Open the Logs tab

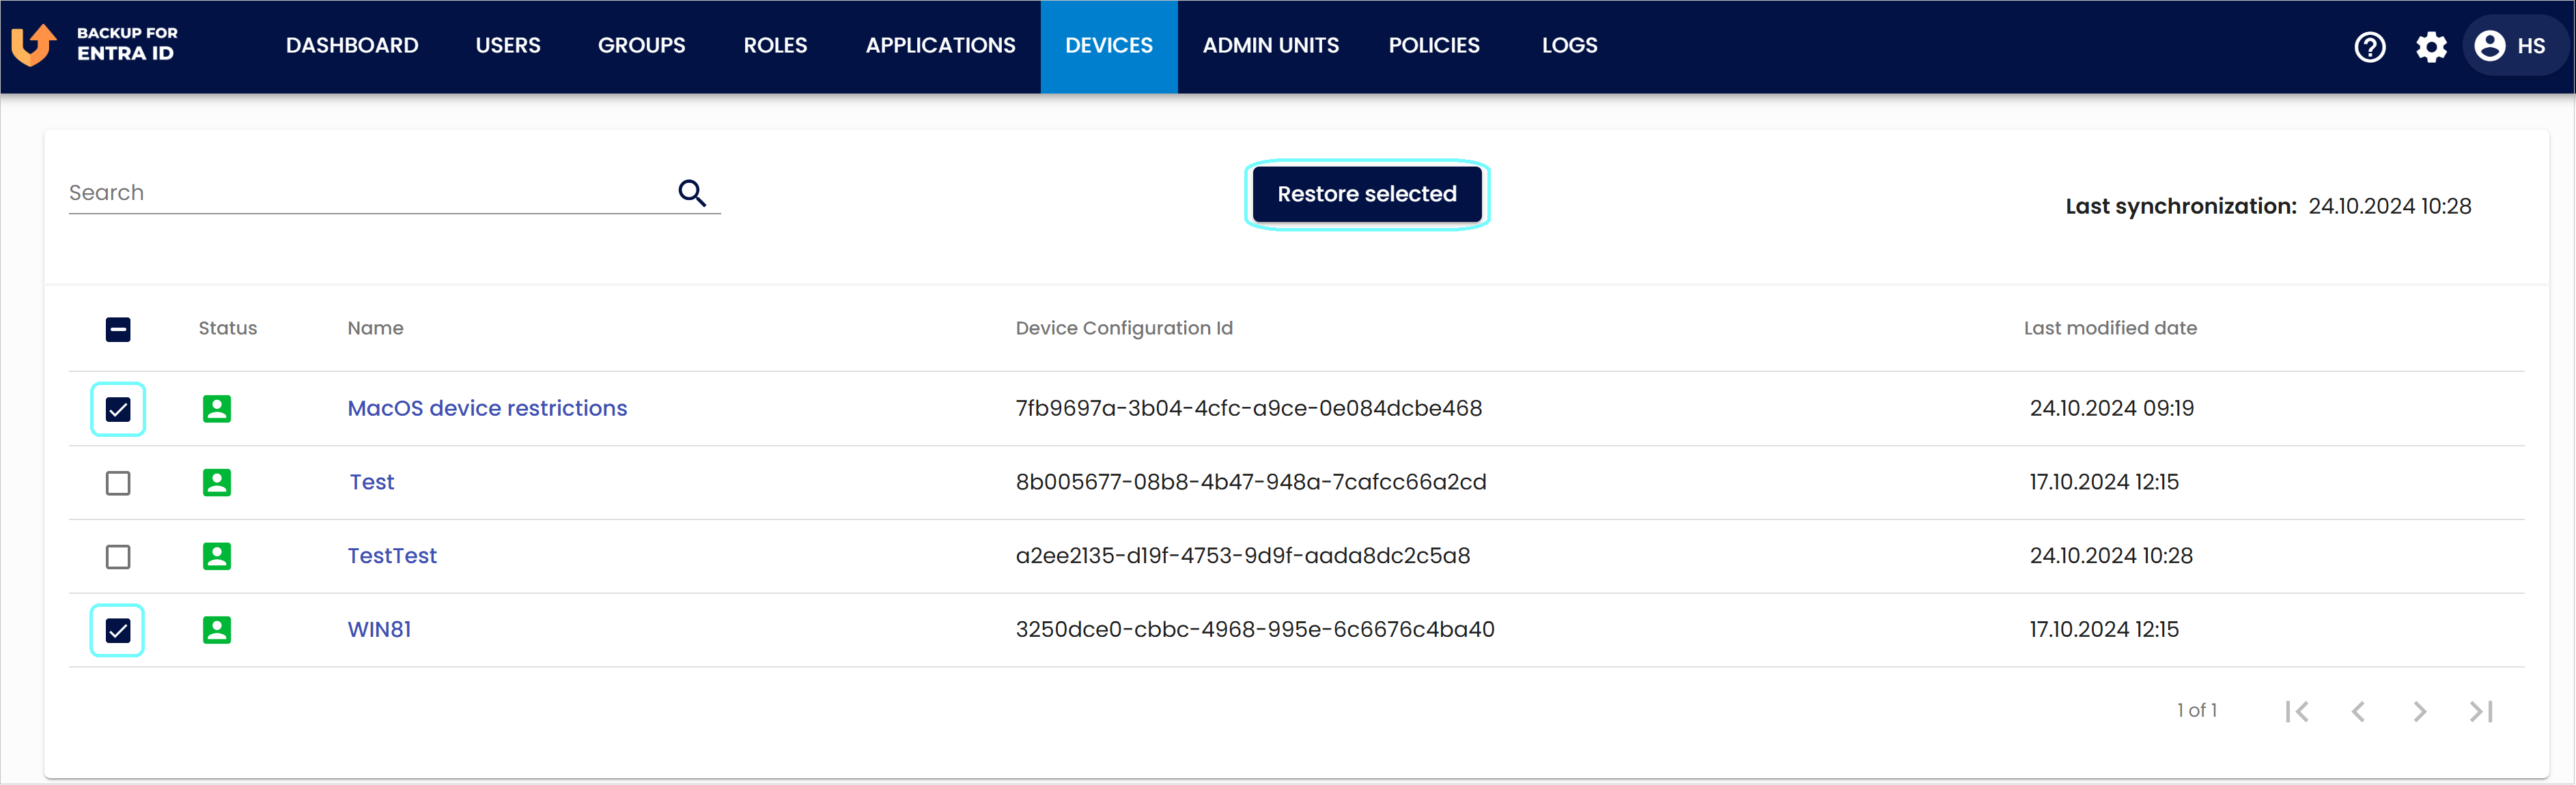click(1569, 46)
